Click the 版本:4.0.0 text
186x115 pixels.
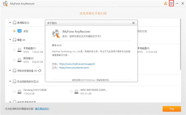[57, 45]
